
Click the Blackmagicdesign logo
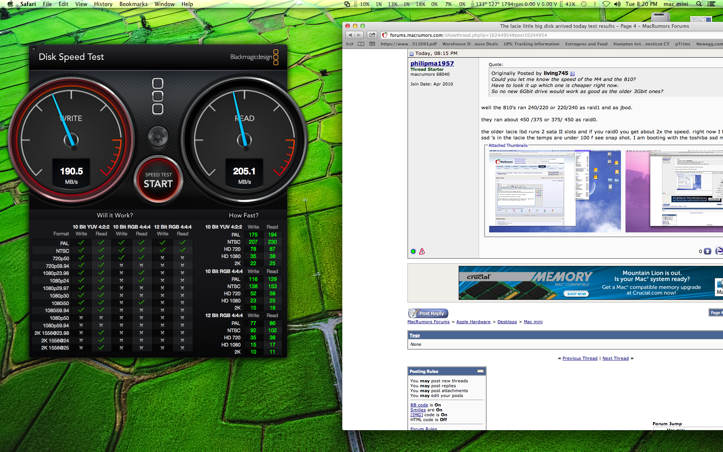coord(254,57)
